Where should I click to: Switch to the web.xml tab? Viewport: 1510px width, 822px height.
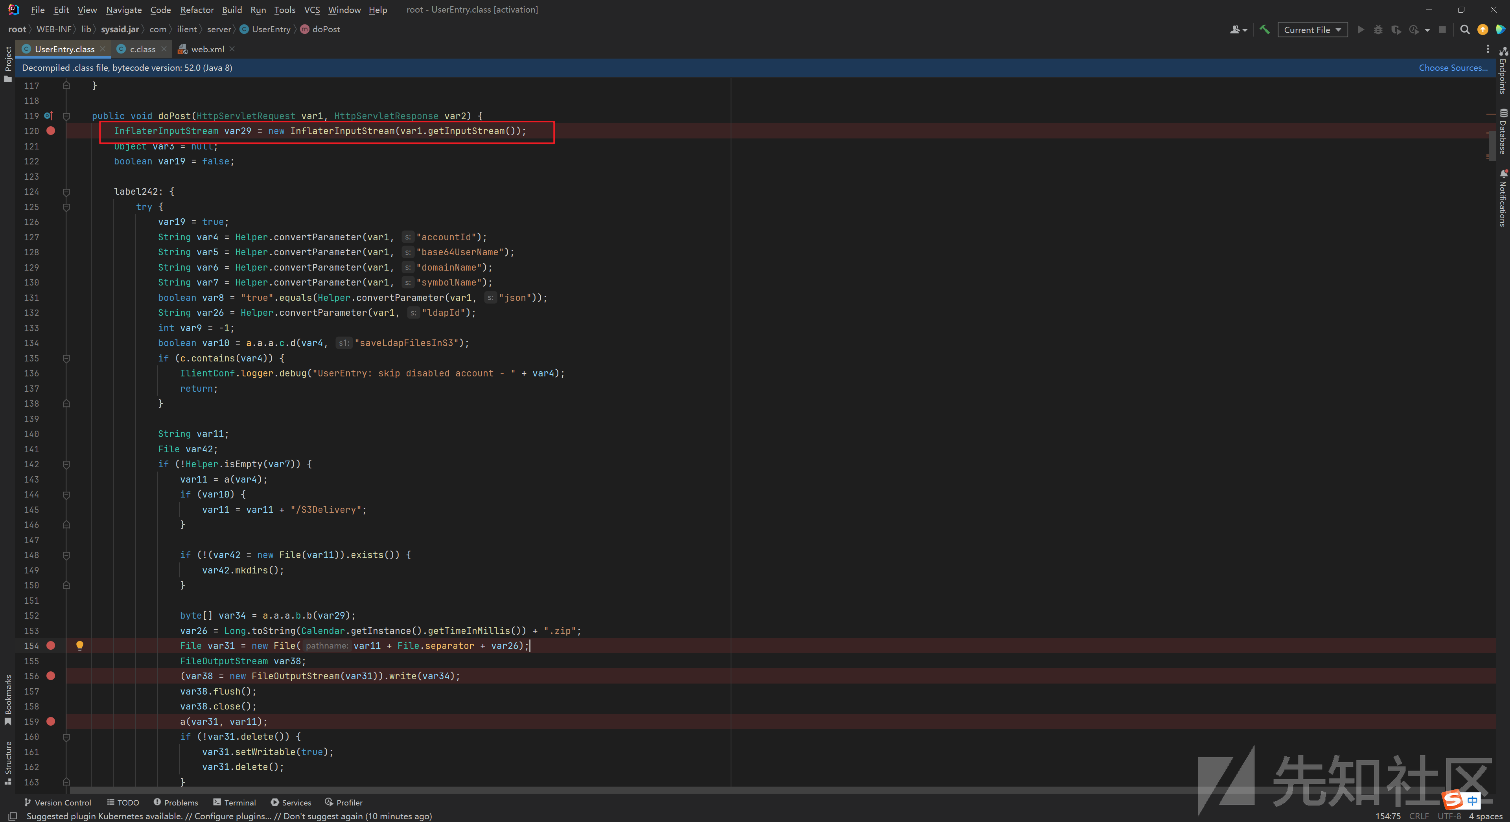[x=207, y=49]
